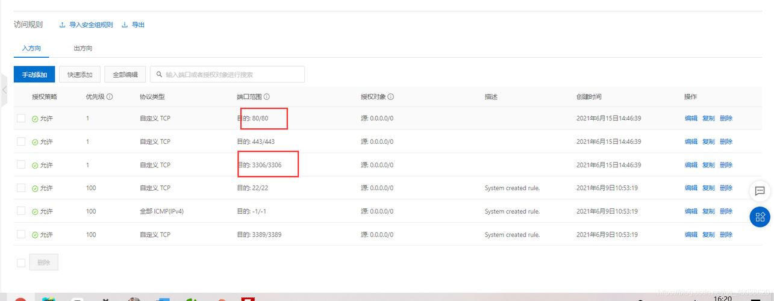Click the 访问规则 section heading
The width and height of the screenshot is (774, 301).
(x=28, y=25)
